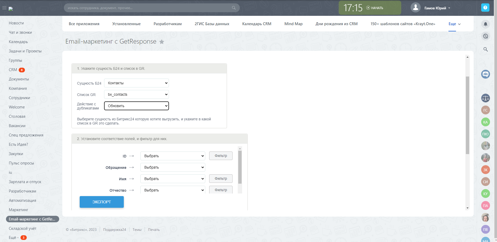497x242 pixels.
Task: Switch to the Установленные tab
Action: click(126, 24)
